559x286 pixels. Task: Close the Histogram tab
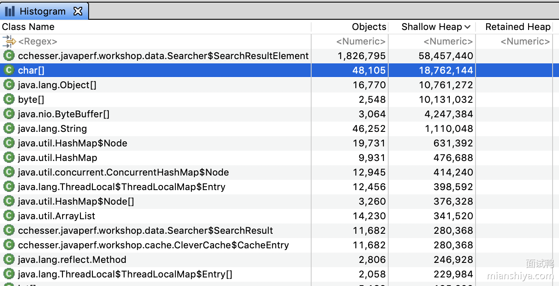78,11
